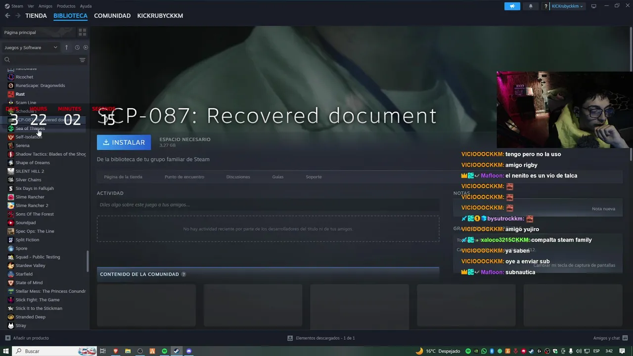Select Sea of Thieves in the list
The height and width of the screenshot is (356, 633).
point(30,129)
